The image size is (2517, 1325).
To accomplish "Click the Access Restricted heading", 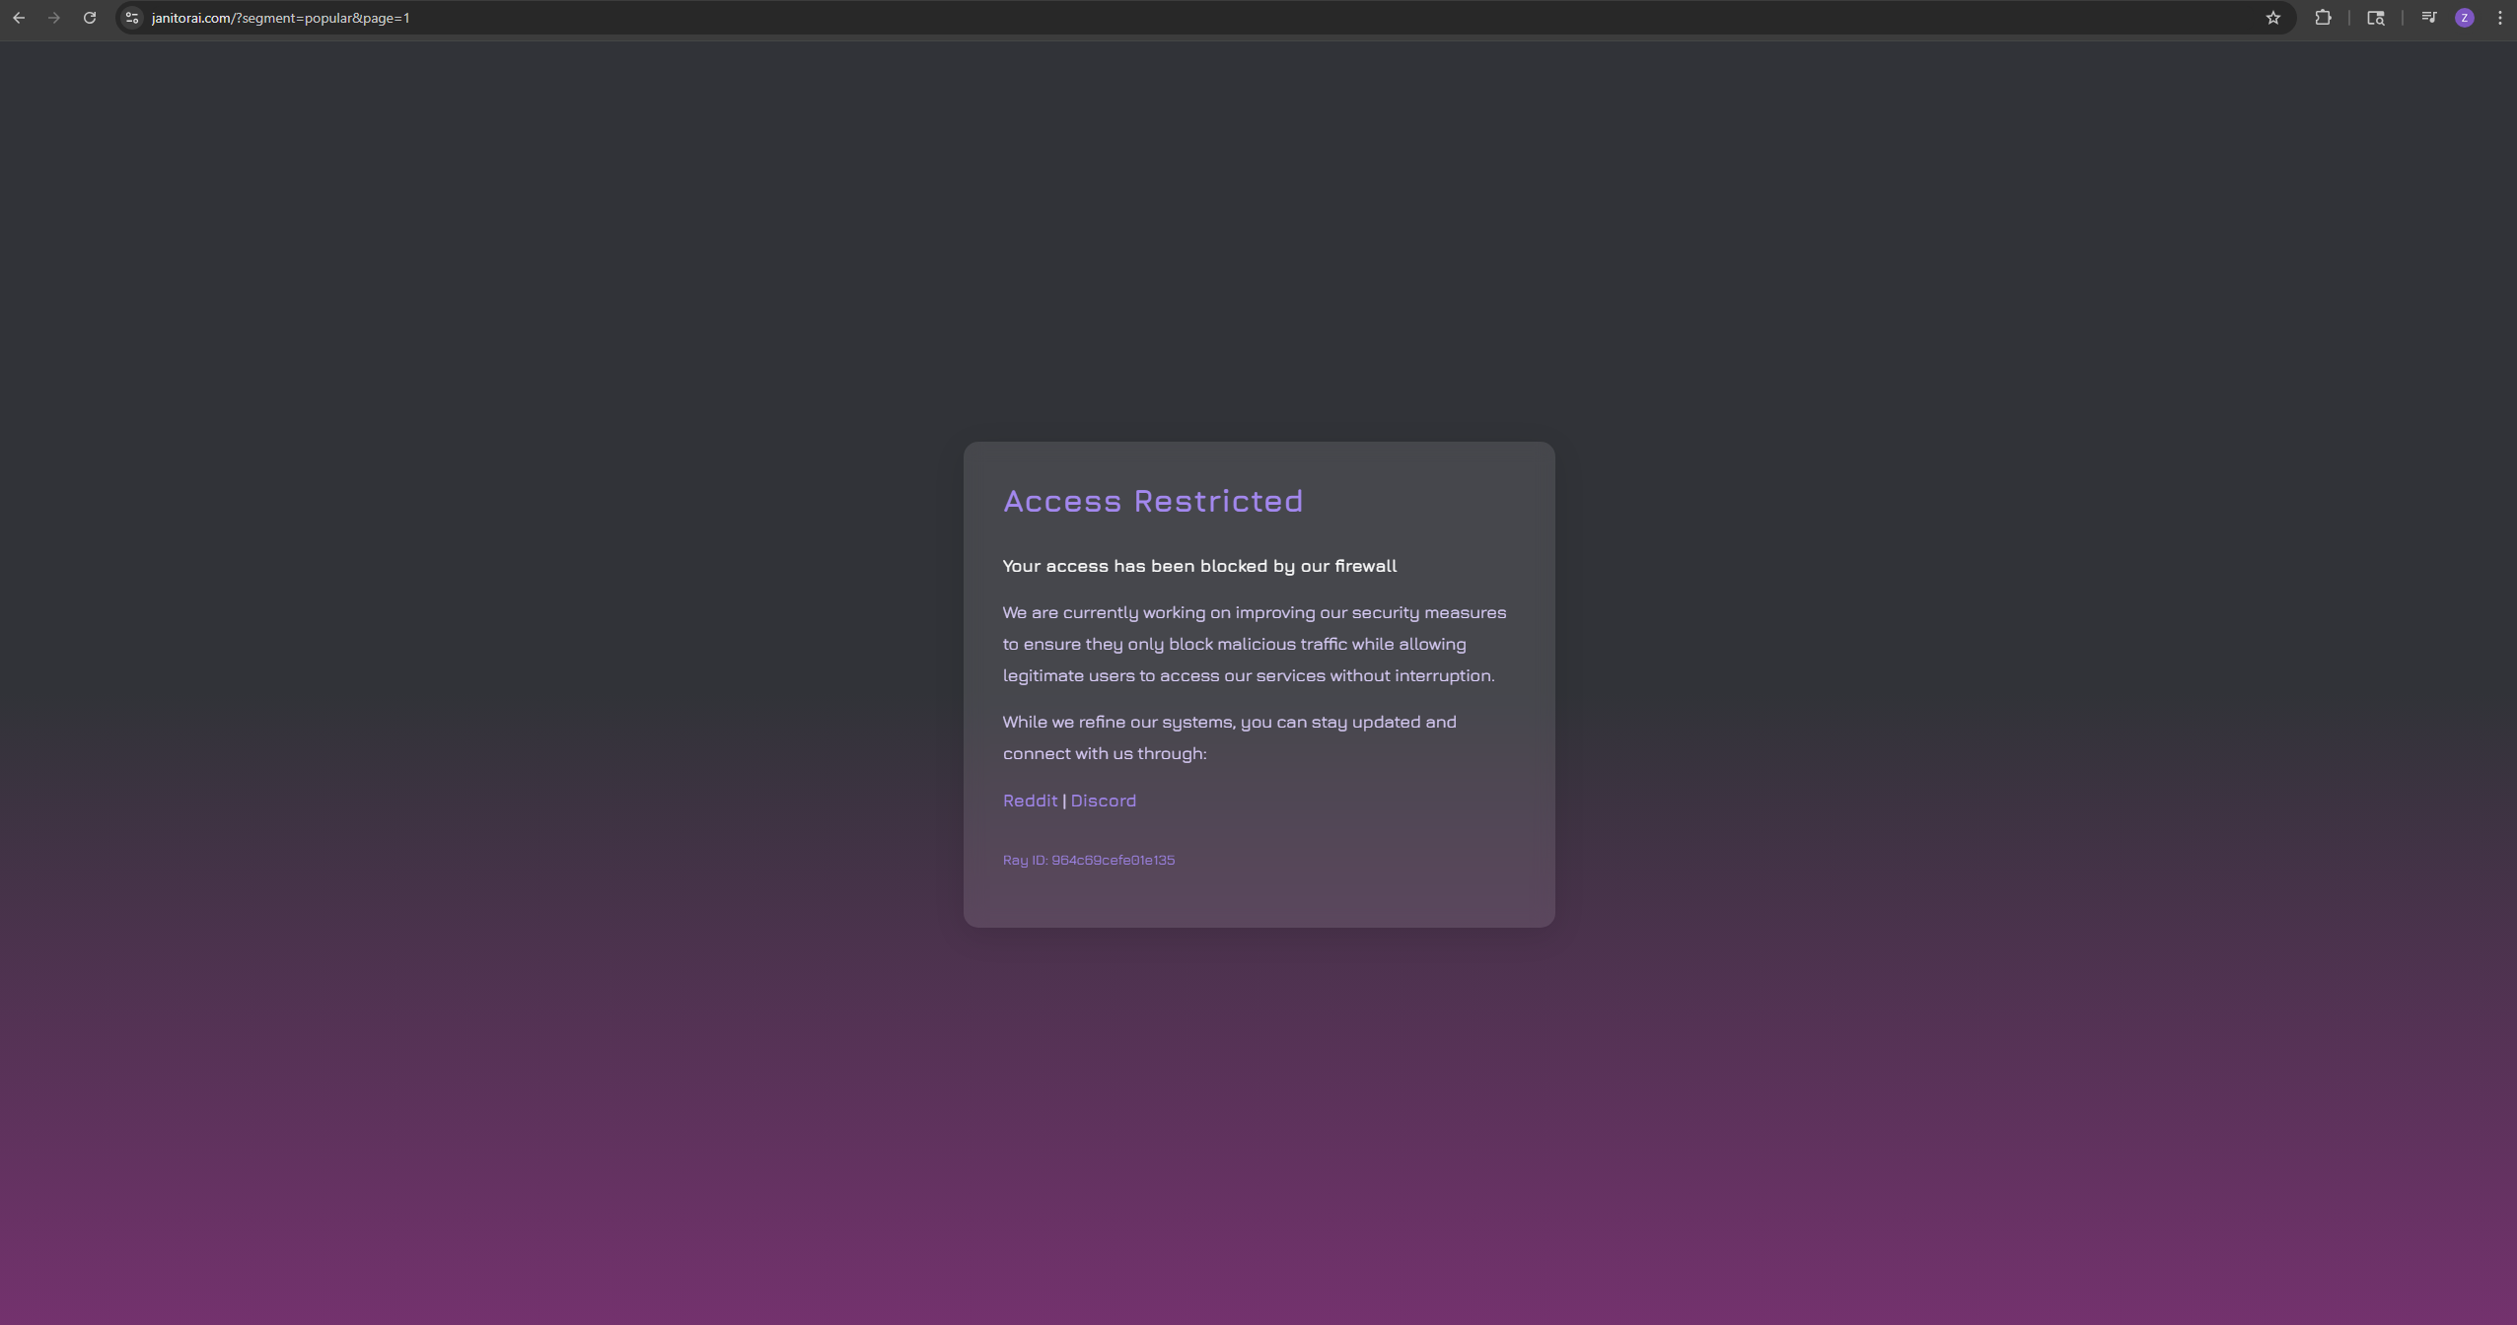I will (x=1152, y=501).
